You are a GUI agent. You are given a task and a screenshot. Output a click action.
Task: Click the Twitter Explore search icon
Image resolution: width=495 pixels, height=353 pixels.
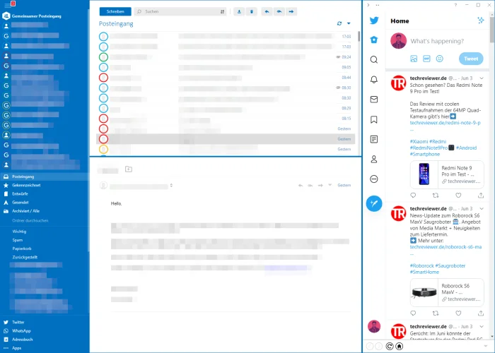[374, 59]
